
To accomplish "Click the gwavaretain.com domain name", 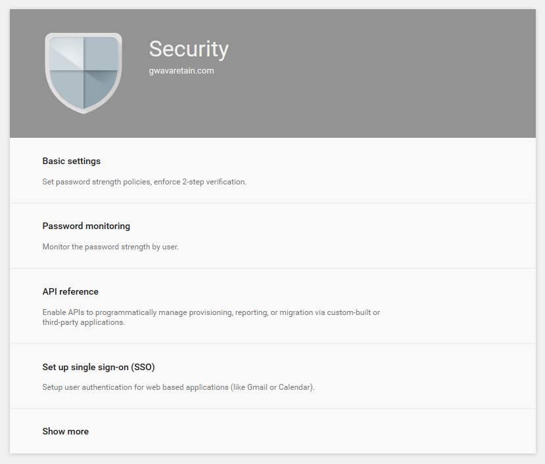I will click(181, 71).
